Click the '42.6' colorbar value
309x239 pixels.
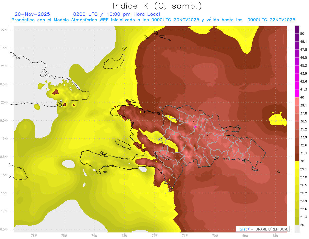pyautogui.click(x=304, y=81)
